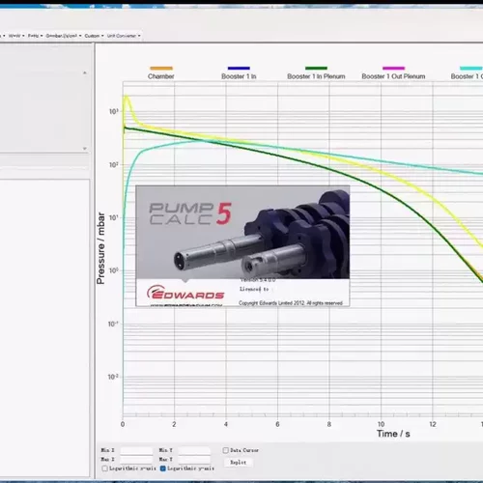Click the Replot button
The height and width of the screenshot is (483, 483).
tap(239, 463)
